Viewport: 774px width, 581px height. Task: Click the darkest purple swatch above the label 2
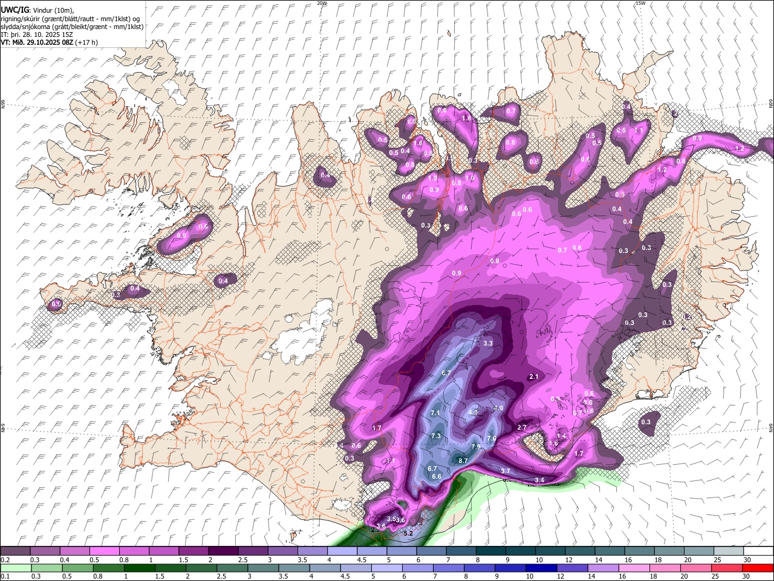click(x=223, y=551)
